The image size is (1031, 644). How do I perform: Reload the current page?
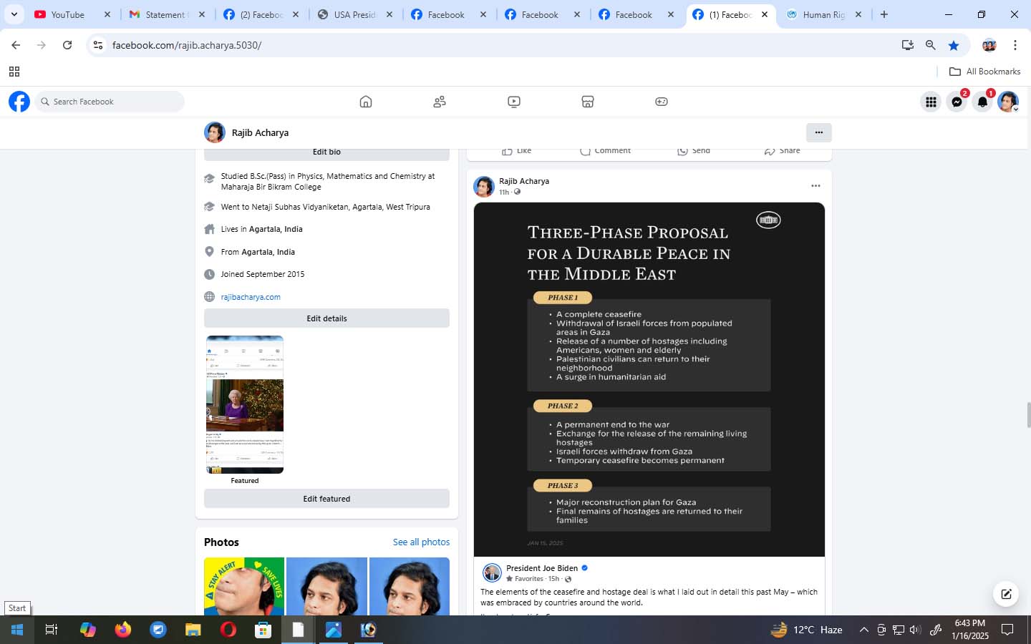tap(67, 45)
